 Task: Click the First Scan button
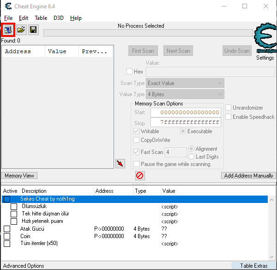click(143, 51)
